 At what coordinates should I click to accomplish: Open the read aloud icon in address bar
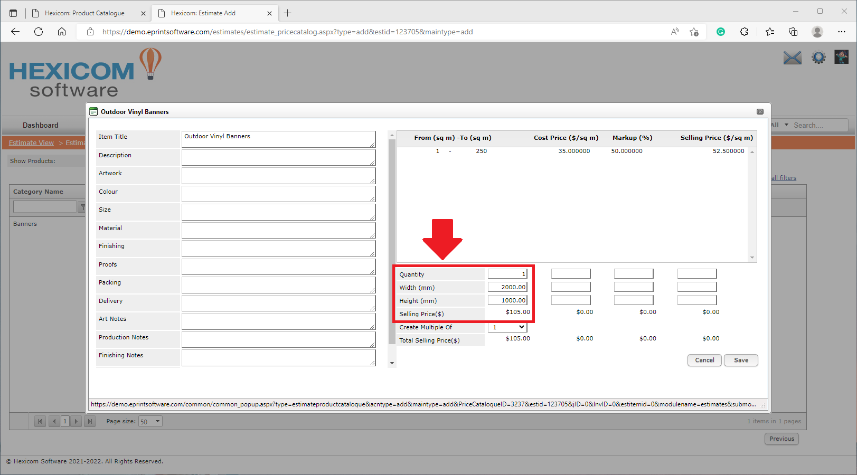point(675,32)
